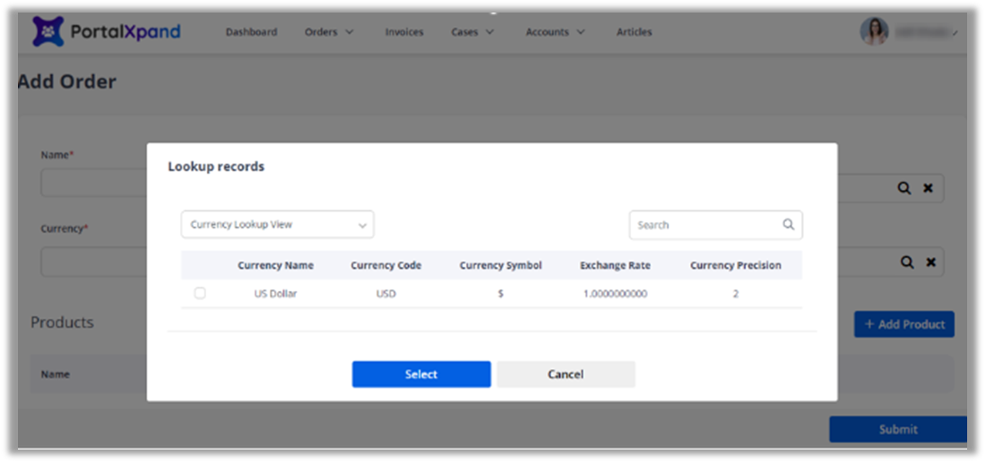Image resolution: width=986 pixels, height=463 pixels.
Task: Open the Invoices page
Action: (x=403, y=32)
